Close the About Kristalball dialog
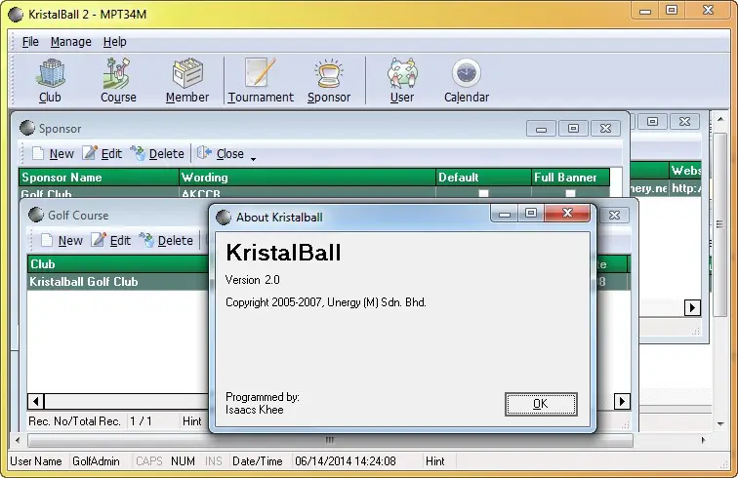The width and height of the screenshot is (738, 478). [567, 213]
